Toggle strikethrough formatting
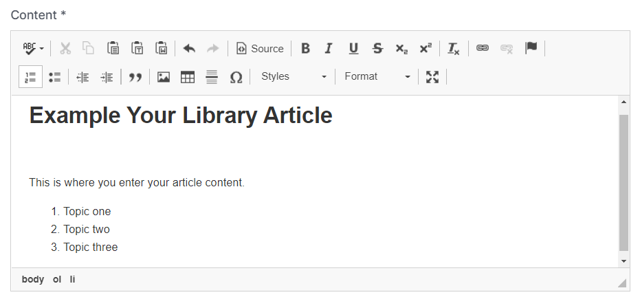The width and height of the screenshot is (640, 308). tap(377, 49)
